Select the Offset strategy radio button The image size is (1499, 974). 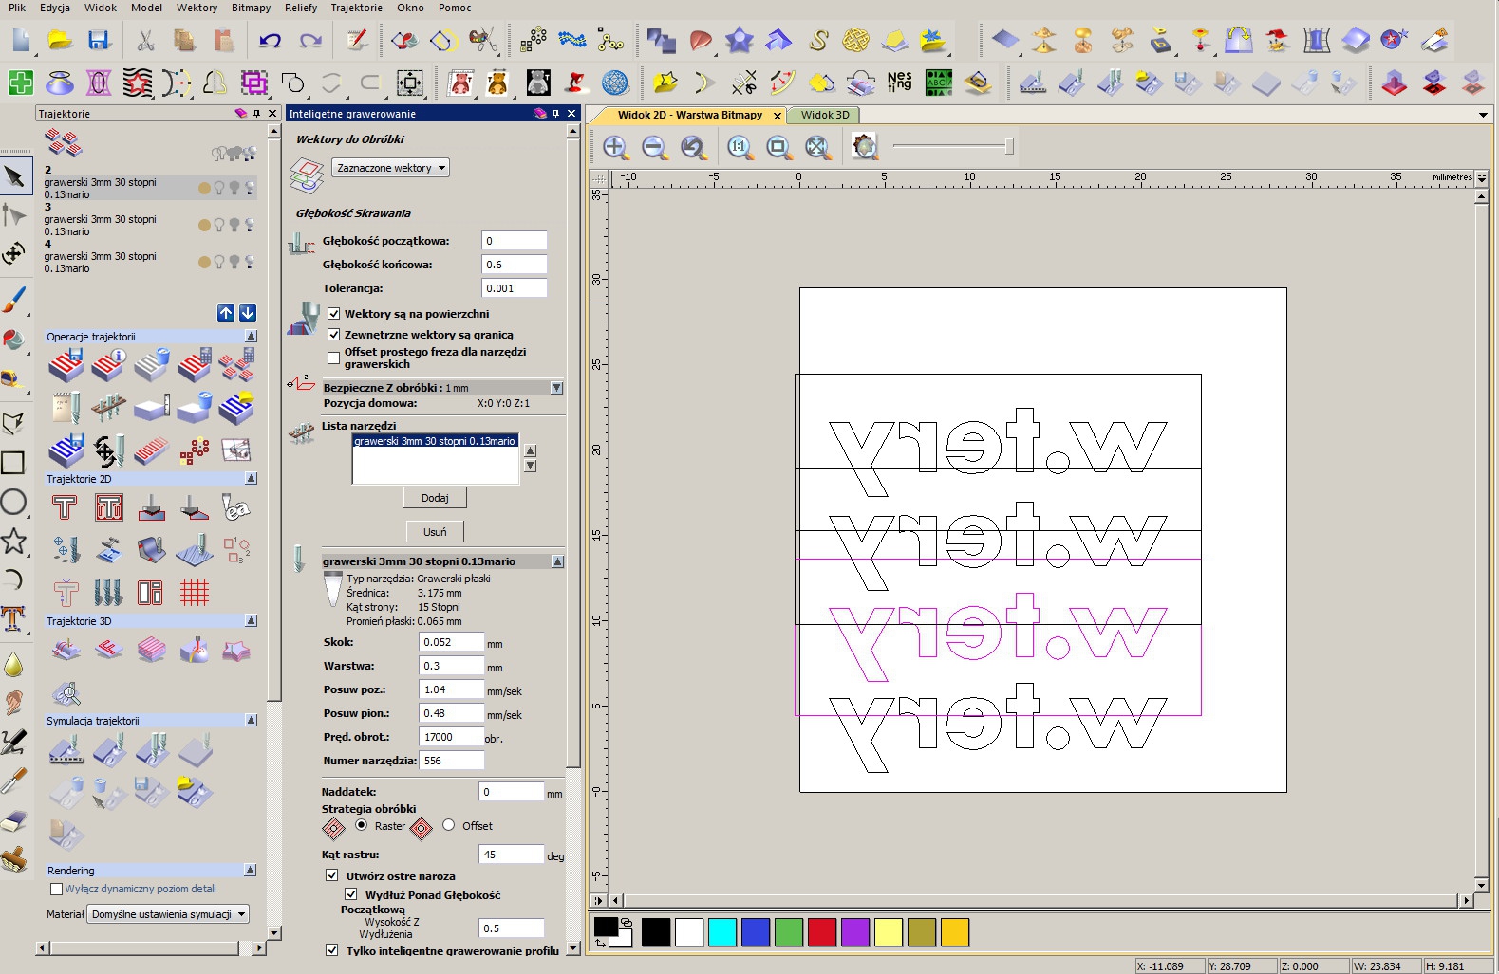tap(449, 825)
